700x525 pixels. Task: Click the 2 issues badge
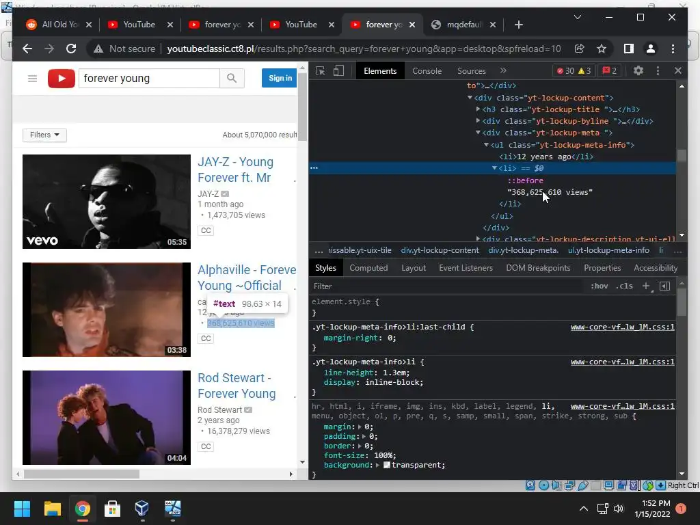point(609,70)
